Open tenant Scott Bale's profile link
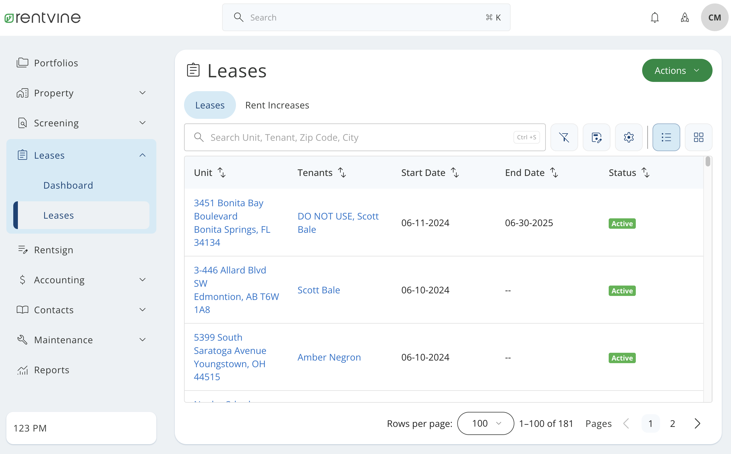 (x=319, y=290)
